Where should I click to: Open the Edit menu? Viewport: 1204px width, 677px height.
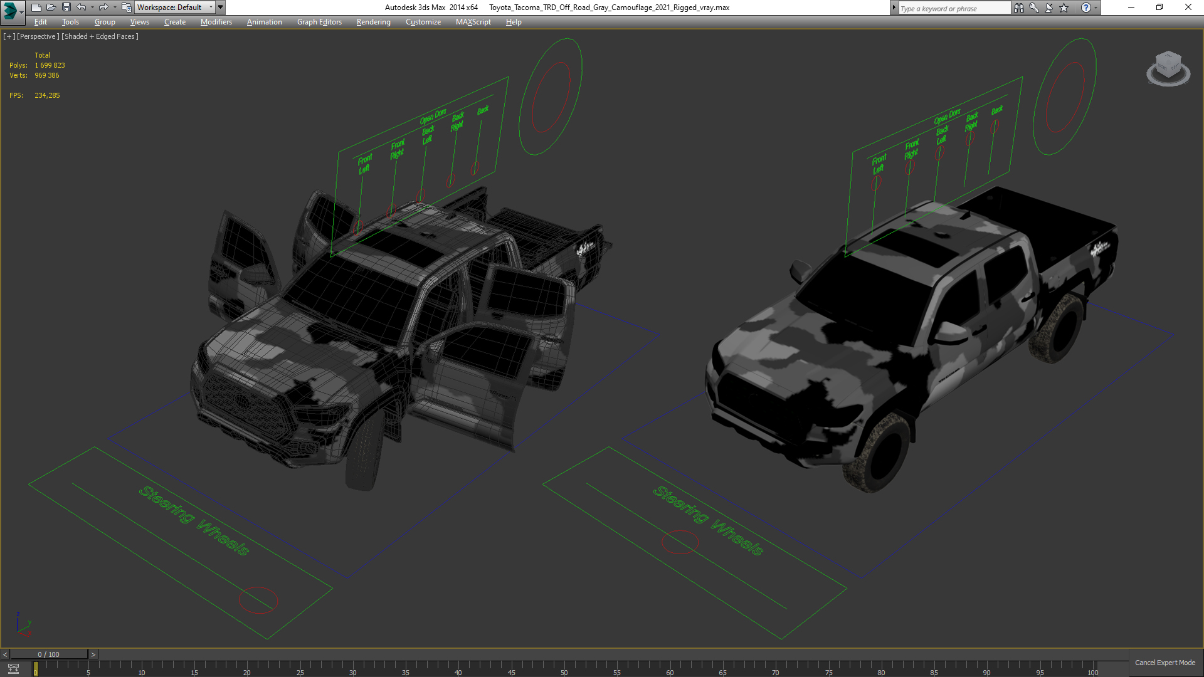(x=41, y=22)
